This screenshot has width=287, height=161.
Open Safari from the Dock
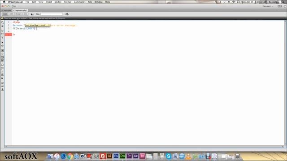(x=77, y=156)
